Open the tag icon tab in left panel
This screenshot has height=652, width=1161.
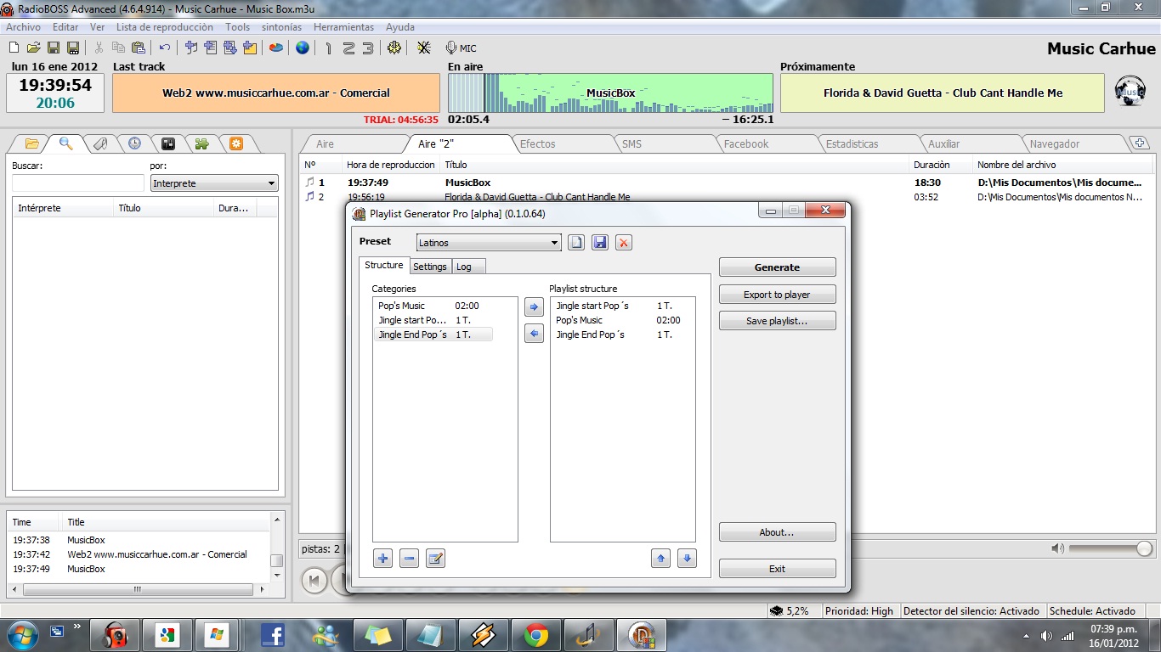coord(99,143)
